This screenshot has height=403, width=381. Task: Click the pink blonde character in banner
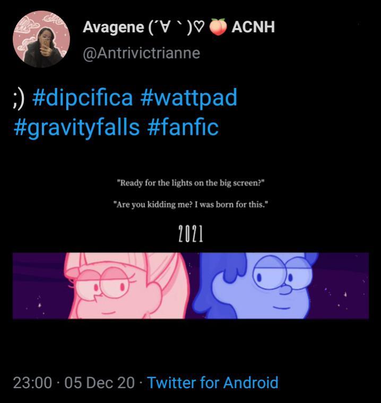click(x=127, y=285)
